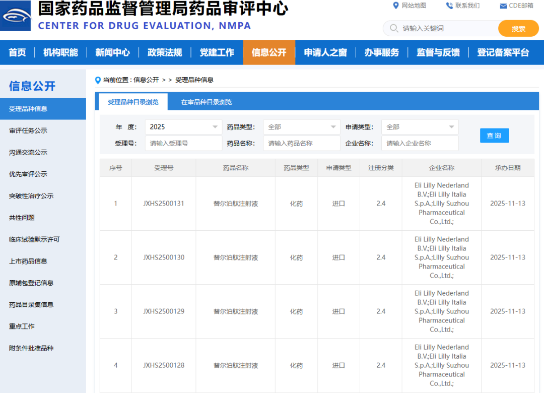
Task: Click the CDE fish logo icon
Action: [15, 16]
